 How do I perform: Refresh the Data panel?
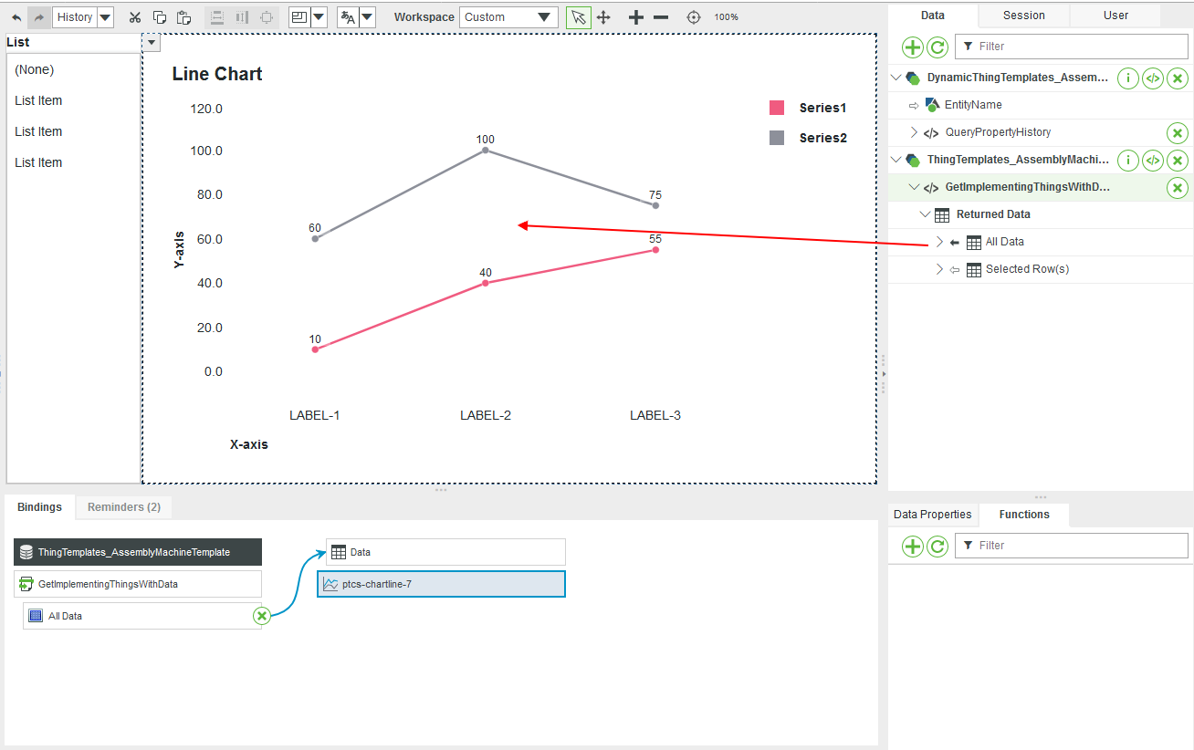(938, 47)
